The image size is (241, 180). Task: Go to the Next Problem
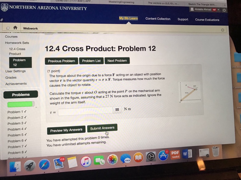[117, 61]
